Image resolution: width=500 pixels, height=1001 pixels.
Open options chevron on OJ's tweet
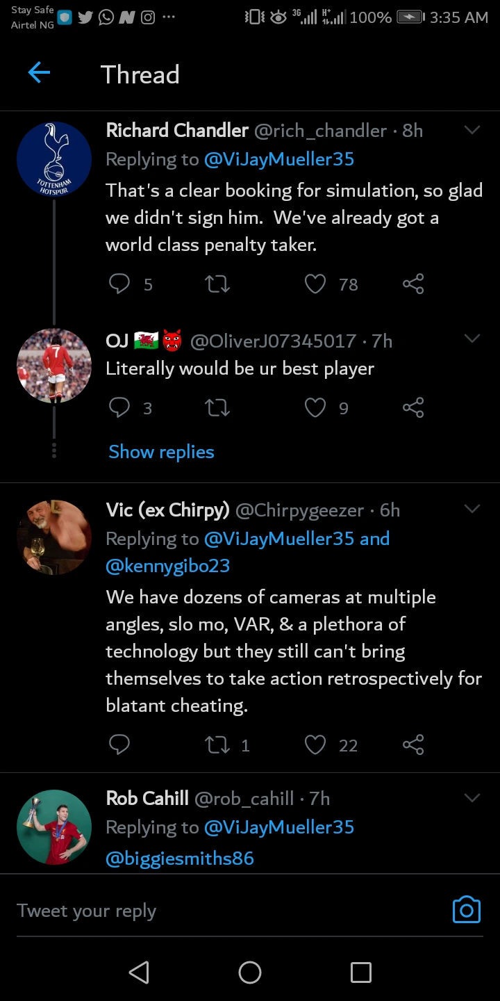coord(472,339)
